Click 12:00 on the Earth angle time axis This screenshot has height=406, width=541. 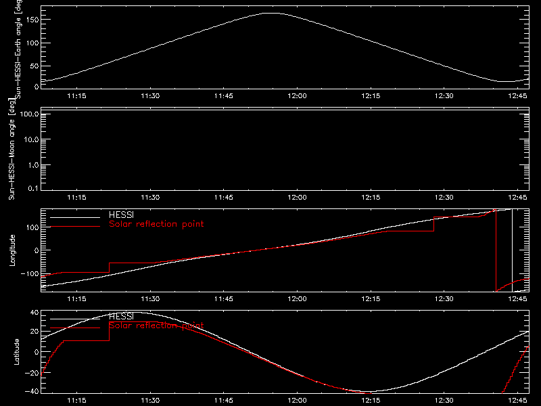[297, 96]
